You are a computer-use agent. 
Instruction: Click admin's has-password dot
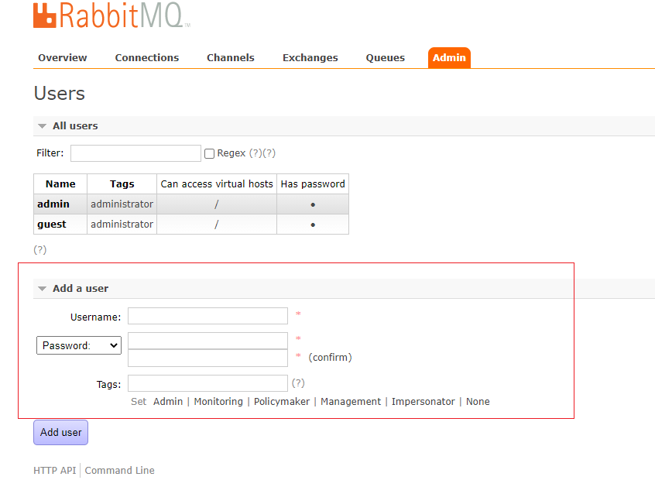[313, 204]
